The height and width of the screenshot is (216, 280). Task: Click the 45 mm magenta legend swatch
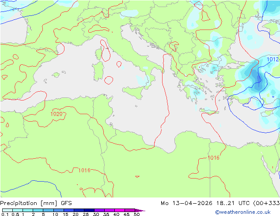click(130, 210)
